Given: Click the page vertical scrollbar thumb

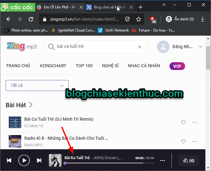Looking at the screenshot, I should click(x=208, y=58).
